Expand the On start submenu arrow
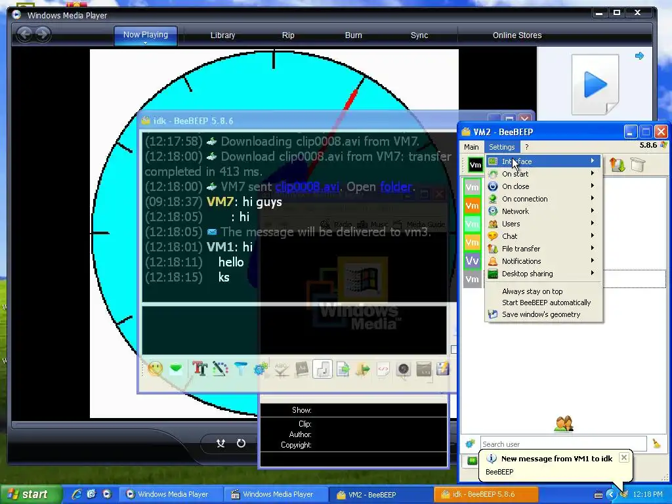Image resolution: width=672 pixels, height=504 pixels. pos(593,173)
